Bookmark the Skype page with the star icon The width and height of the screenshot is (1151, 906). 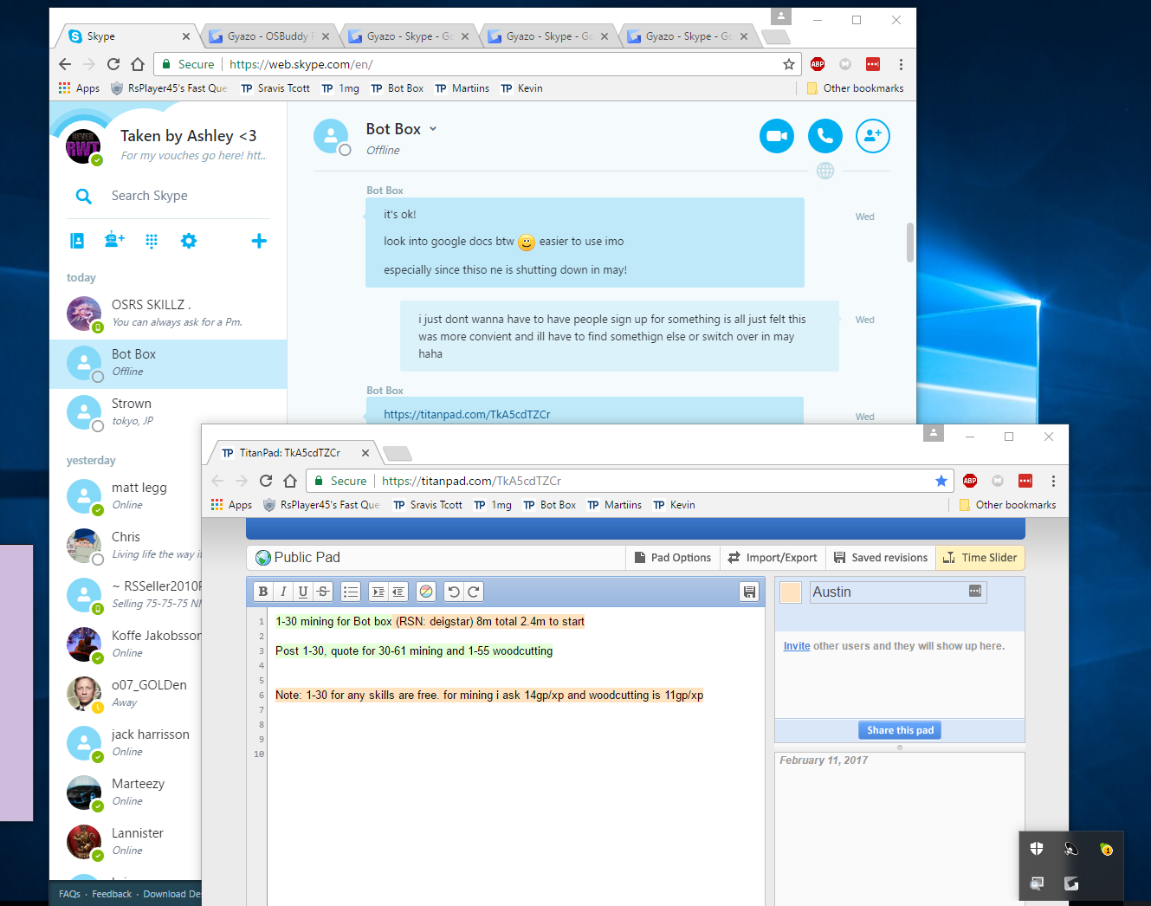[789, 64]
